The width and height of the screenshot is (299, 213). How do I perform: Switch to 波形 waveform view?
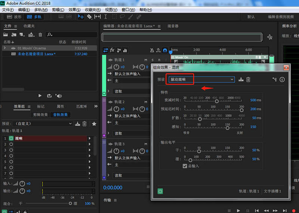point(15,17)
